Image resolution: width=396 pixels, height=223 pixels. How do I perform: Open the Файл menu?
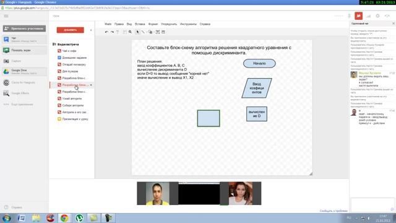pos(108,24)
